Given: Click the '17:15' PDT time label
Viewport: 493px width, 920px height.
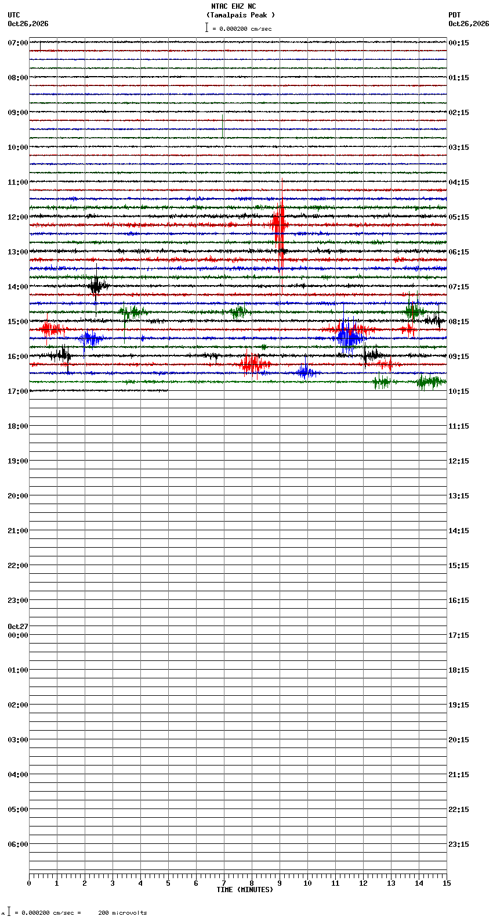Looking at the screenshot, I should click(x=459, y=635).
